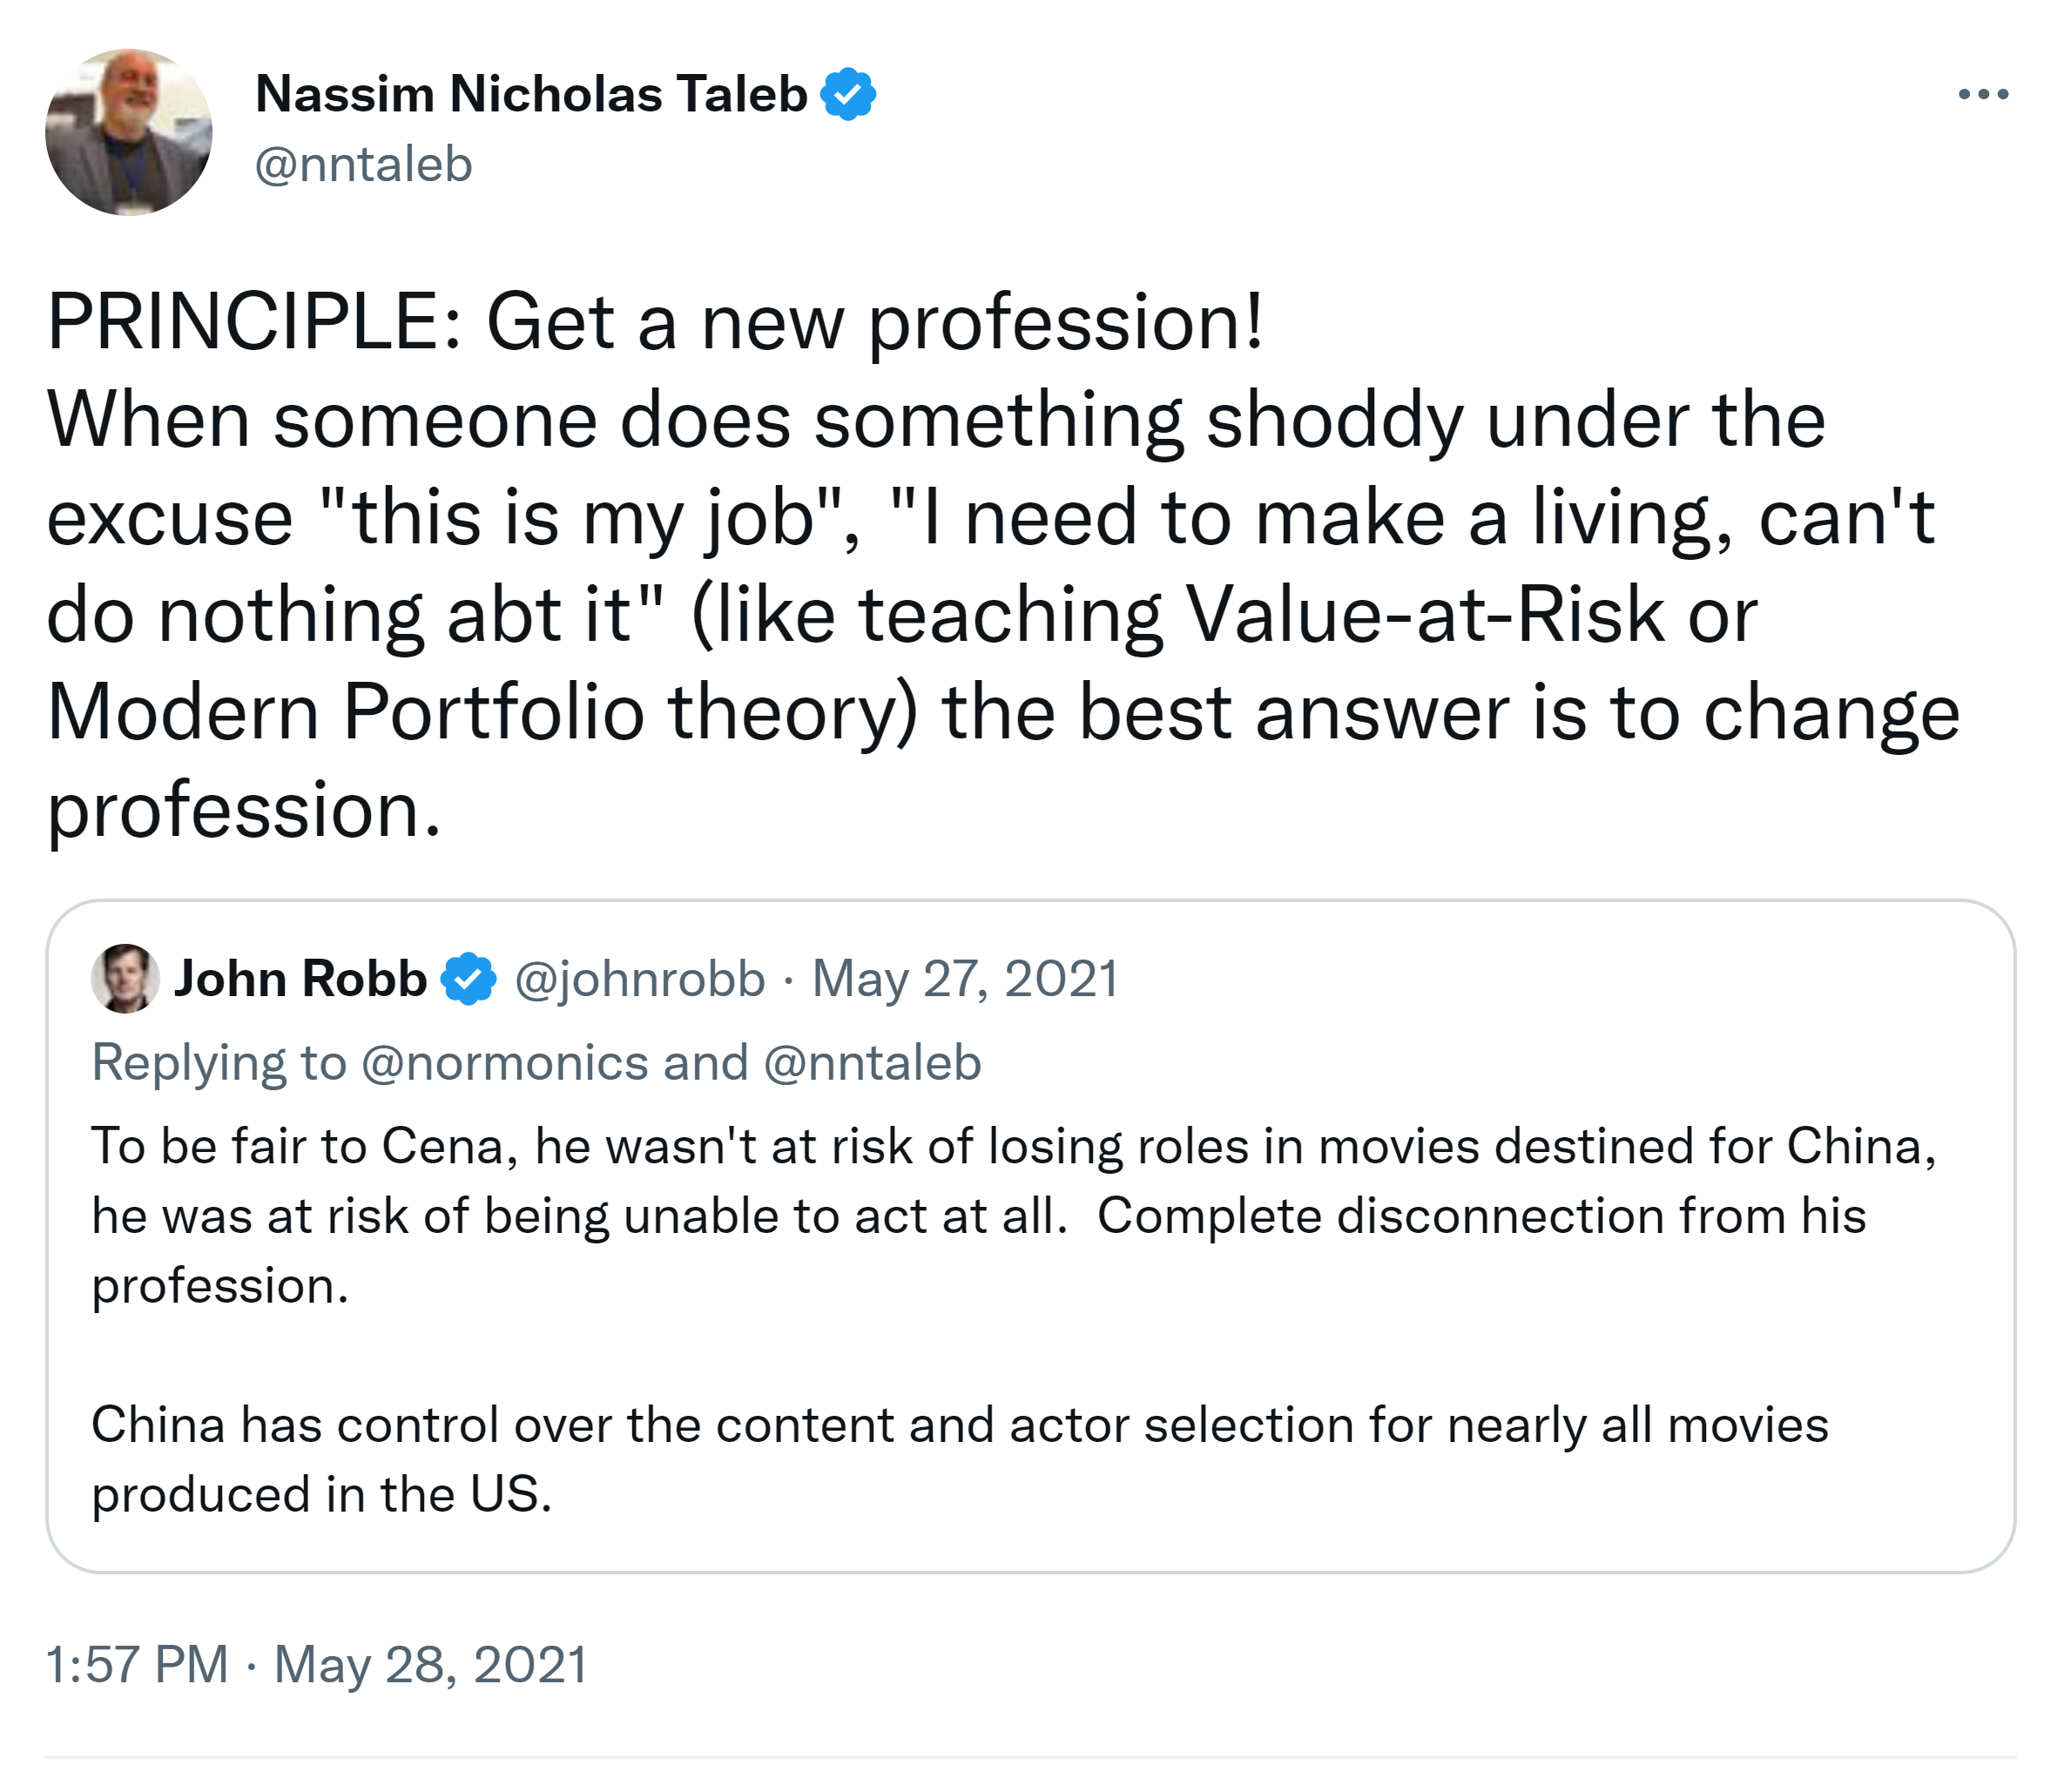Open John Robb's small avatar
2057x1792 pixels.
[x=125, y=978]
